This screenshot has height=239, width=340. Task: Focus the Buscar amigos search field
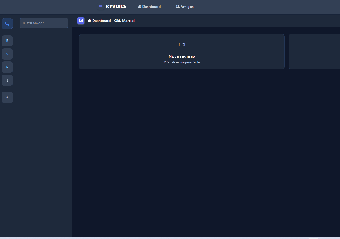(x=44, y=23)
